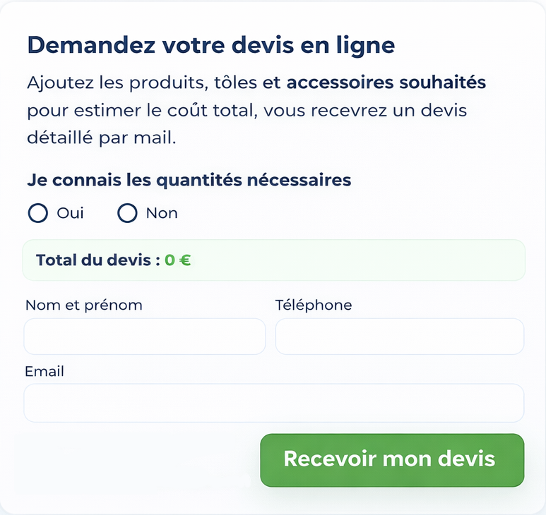The height and width of the screenshot is (515, 546).
Task: Click the "Nom et prénom" field label
Action: 84,305
